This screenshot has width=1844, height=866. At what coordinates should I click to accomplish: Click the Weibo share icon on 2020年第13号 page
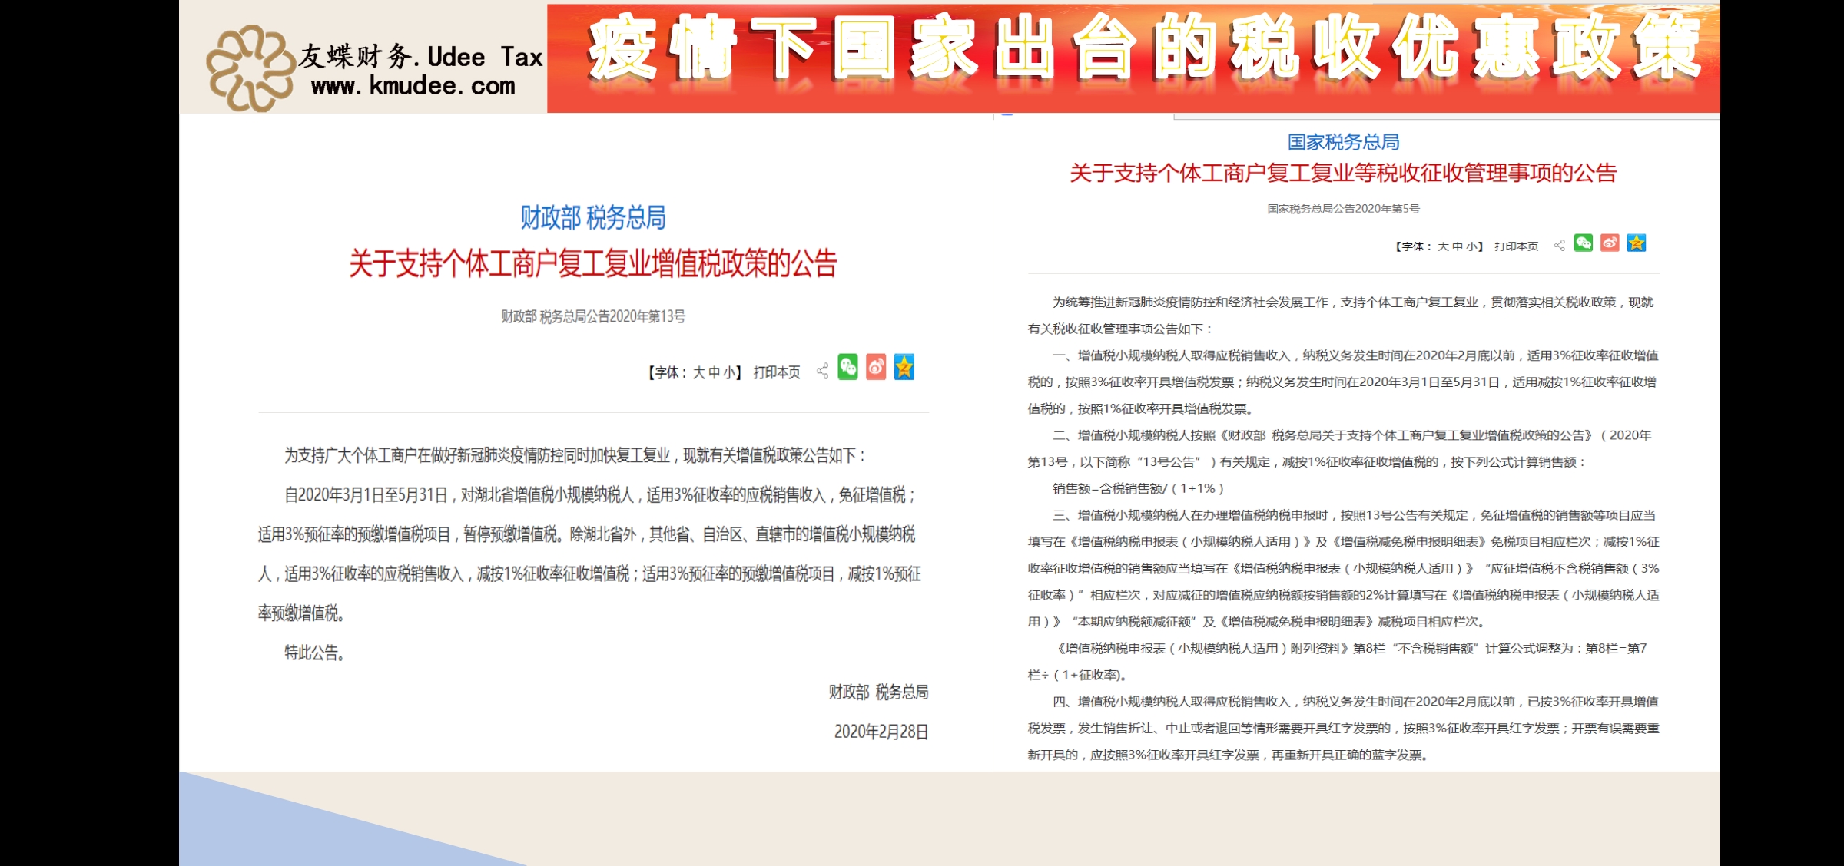[x=876, y=367]
